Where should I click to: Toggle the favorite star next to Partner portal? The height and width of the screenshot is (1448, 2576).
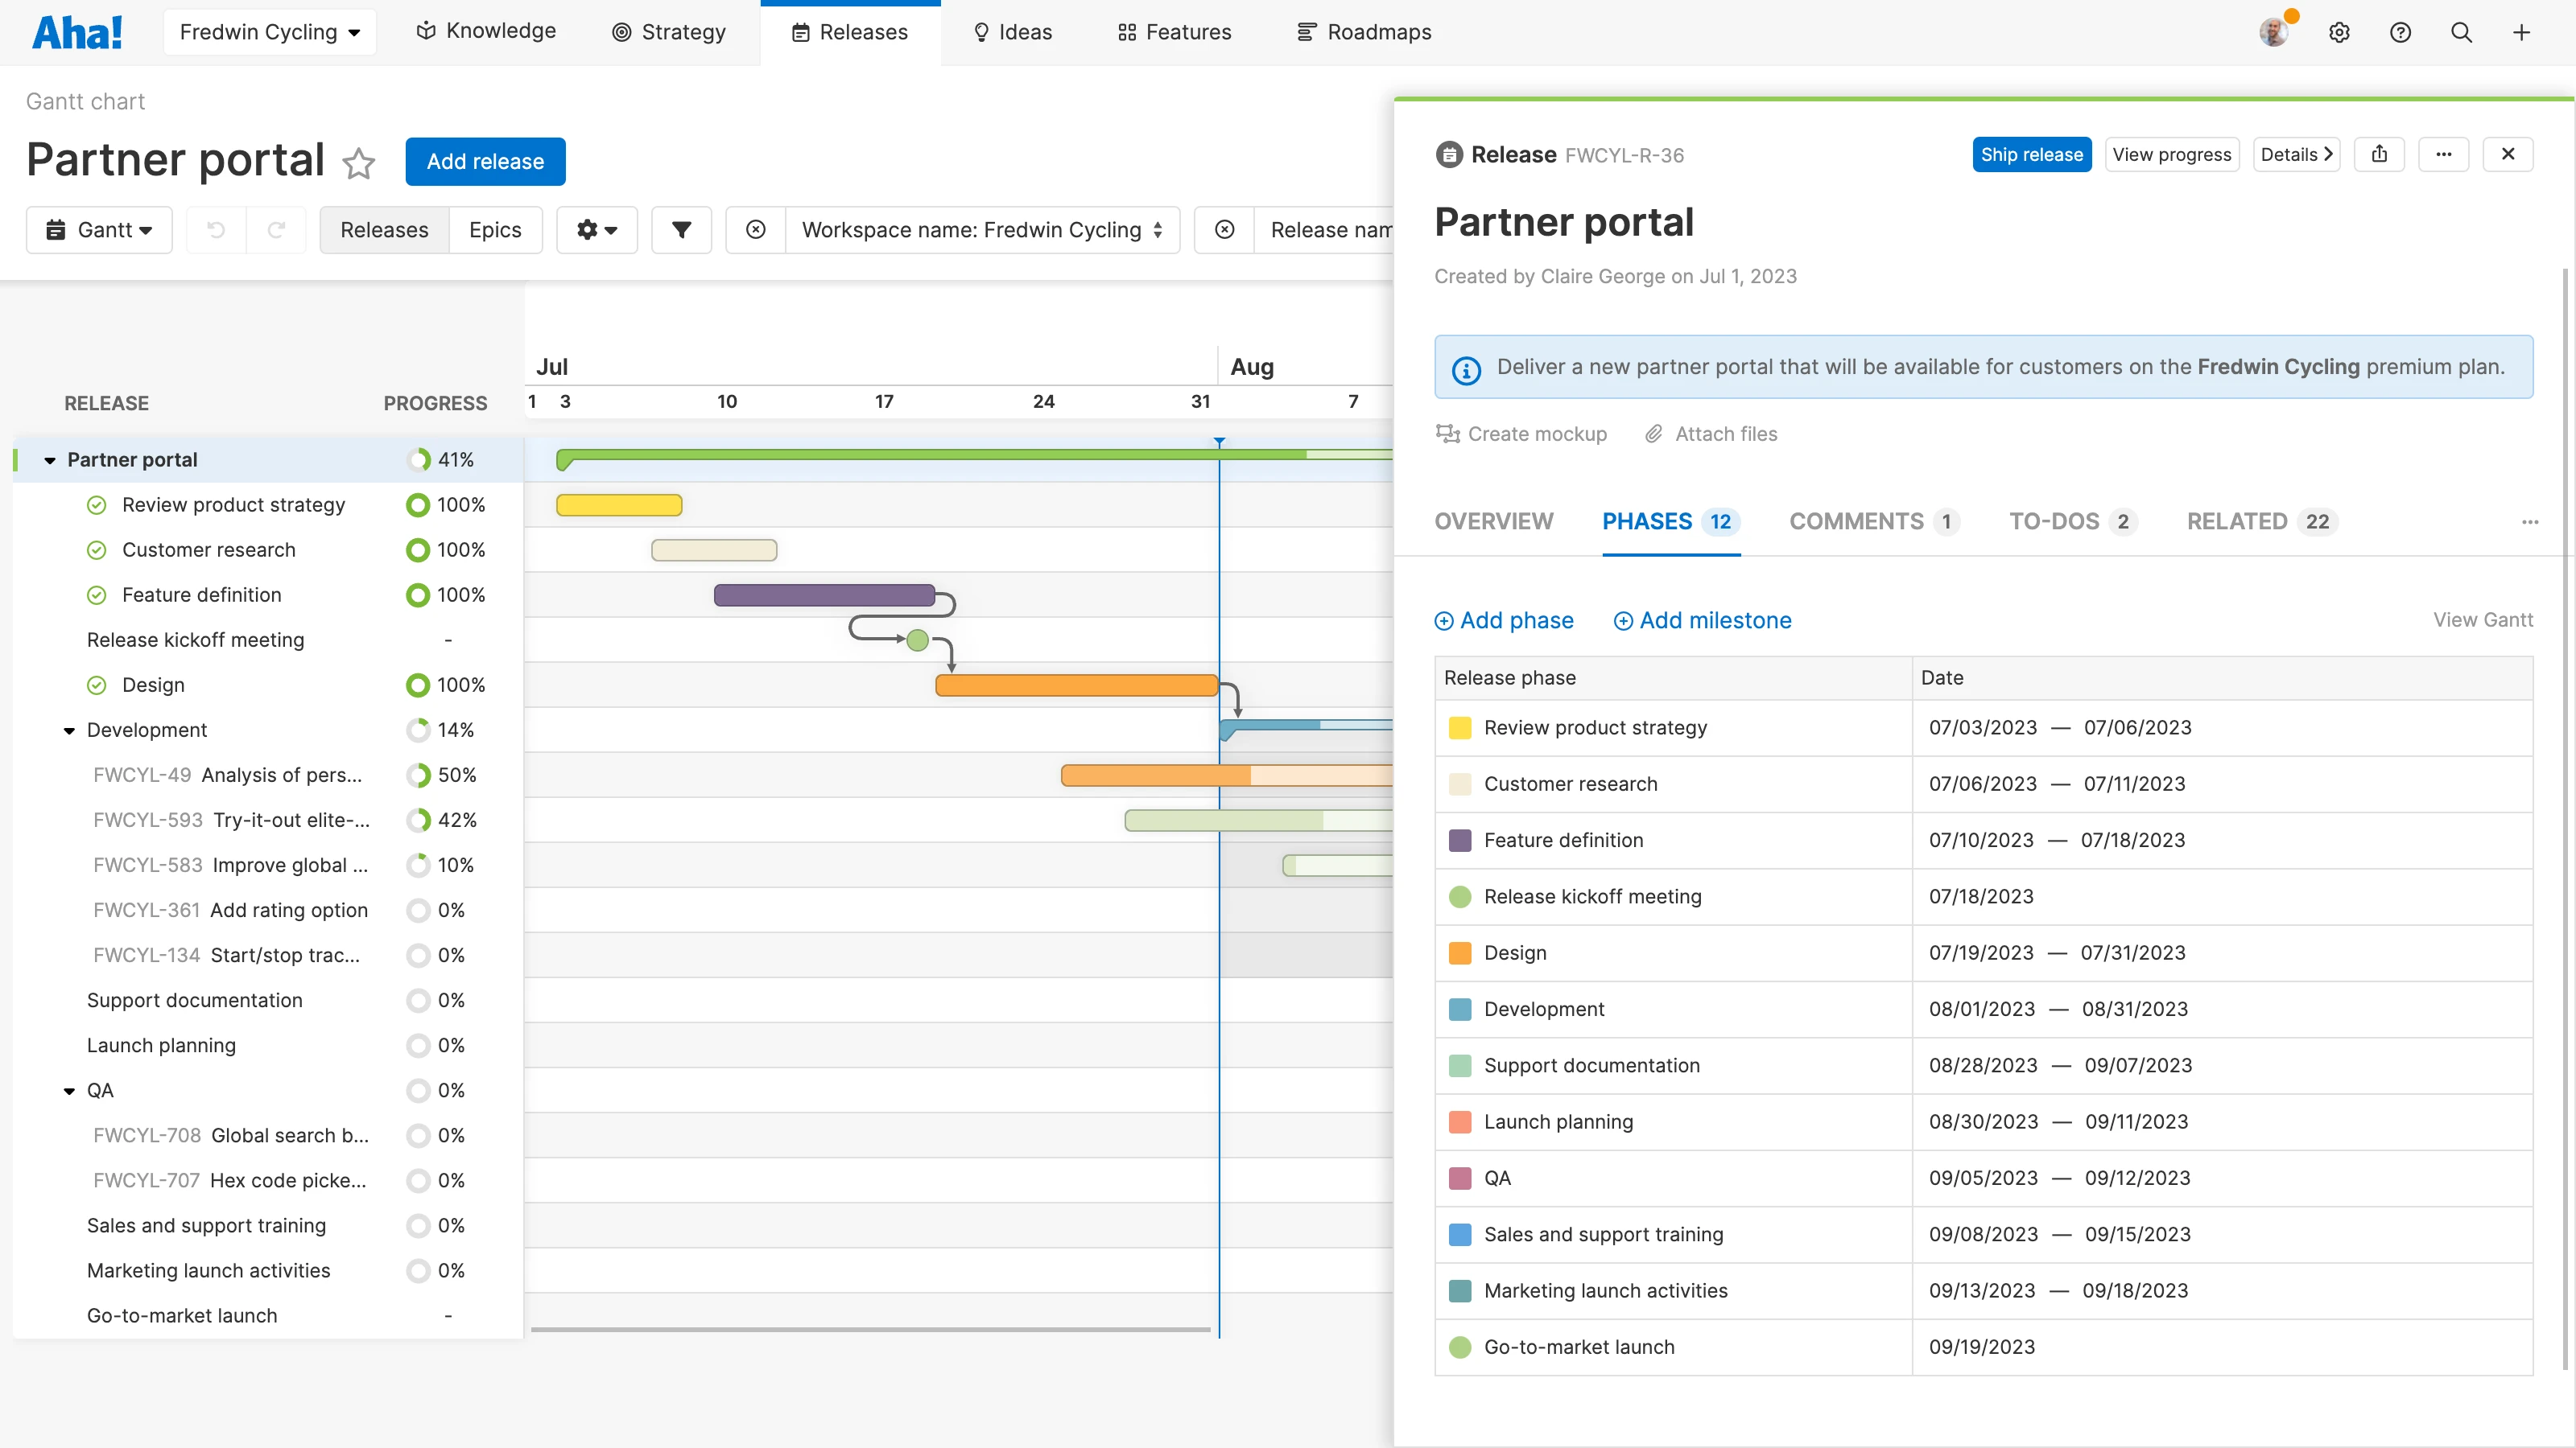click(x=358, y=164)
